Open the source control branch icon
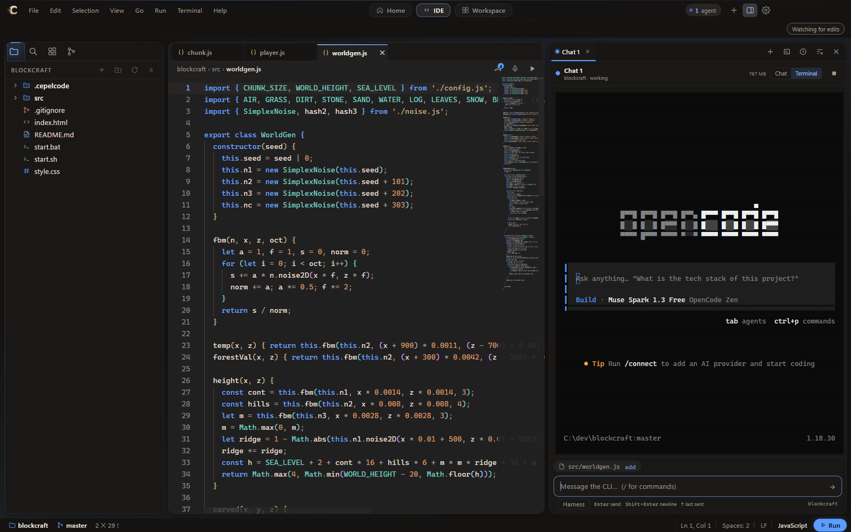The height and width of the screenshot is (532, 851). 71,52
